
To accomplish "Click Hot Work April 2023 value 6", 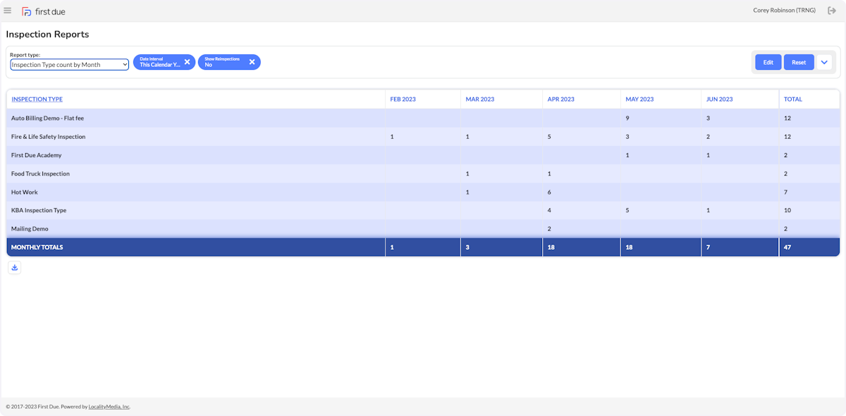I will (549, 192).
